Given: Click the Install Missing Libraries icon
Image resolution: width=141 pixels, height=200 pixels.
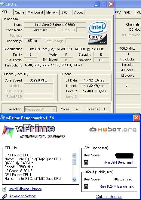Looking at the screenshot, I should 5,189.
